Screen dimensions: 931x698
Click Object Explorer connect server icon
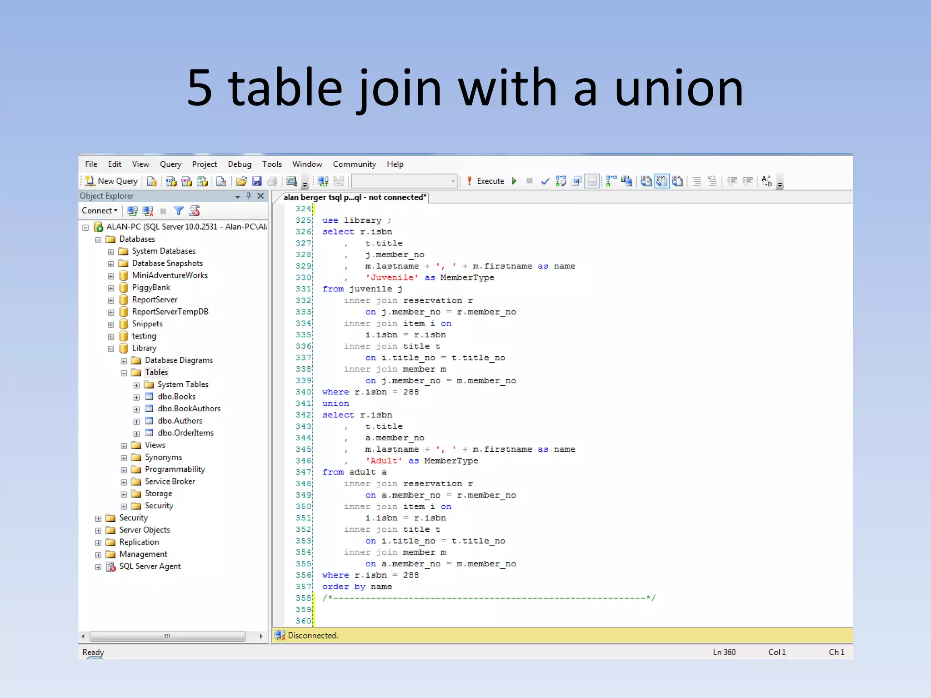[x=132, y=211]
